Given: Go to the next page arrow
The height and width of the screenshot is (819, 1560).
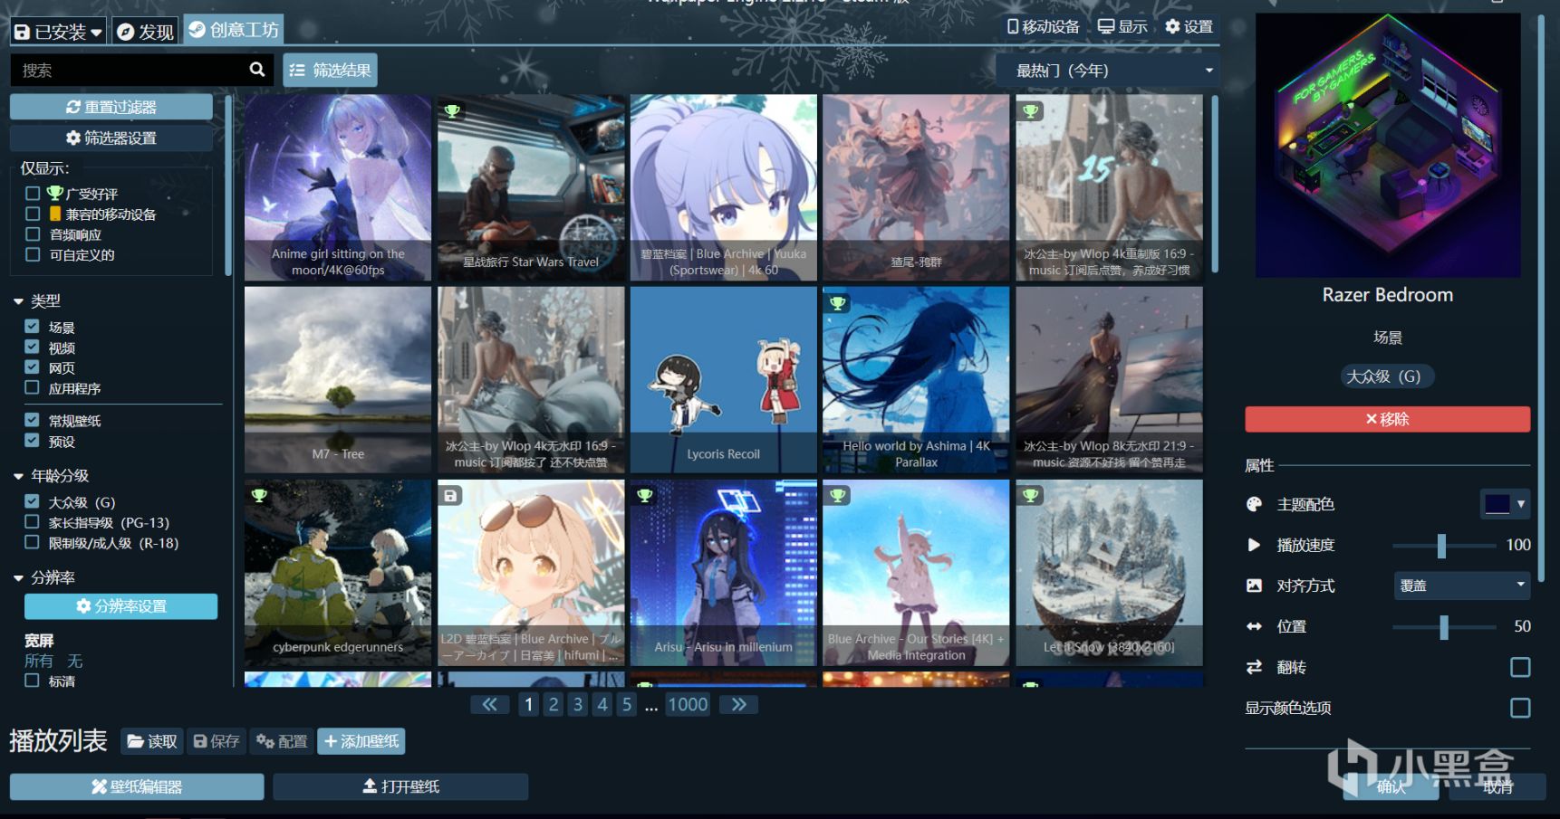Looking at the screenshot, I should point(738,704).
